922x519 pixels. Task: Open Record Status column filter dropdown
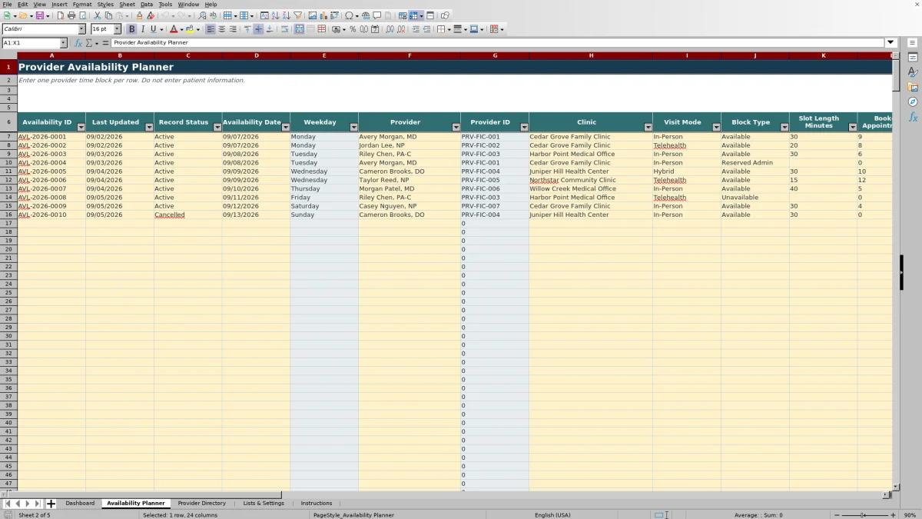tap(217, 127)
